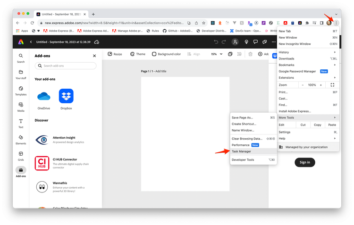The image size is (354, 225).
Task: Expand the Bookmarks submenu
Action: tap(307, 65)
